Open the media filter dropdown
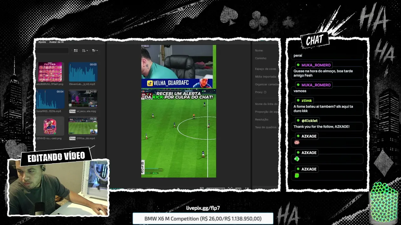Screen dimensions: 401x225 tap(95, 50)
